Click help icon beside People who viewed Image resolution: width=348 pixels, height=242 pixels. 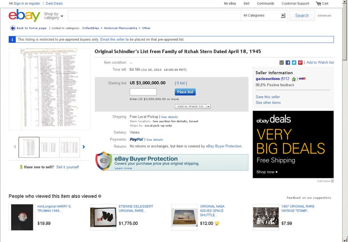pos(100,196)
